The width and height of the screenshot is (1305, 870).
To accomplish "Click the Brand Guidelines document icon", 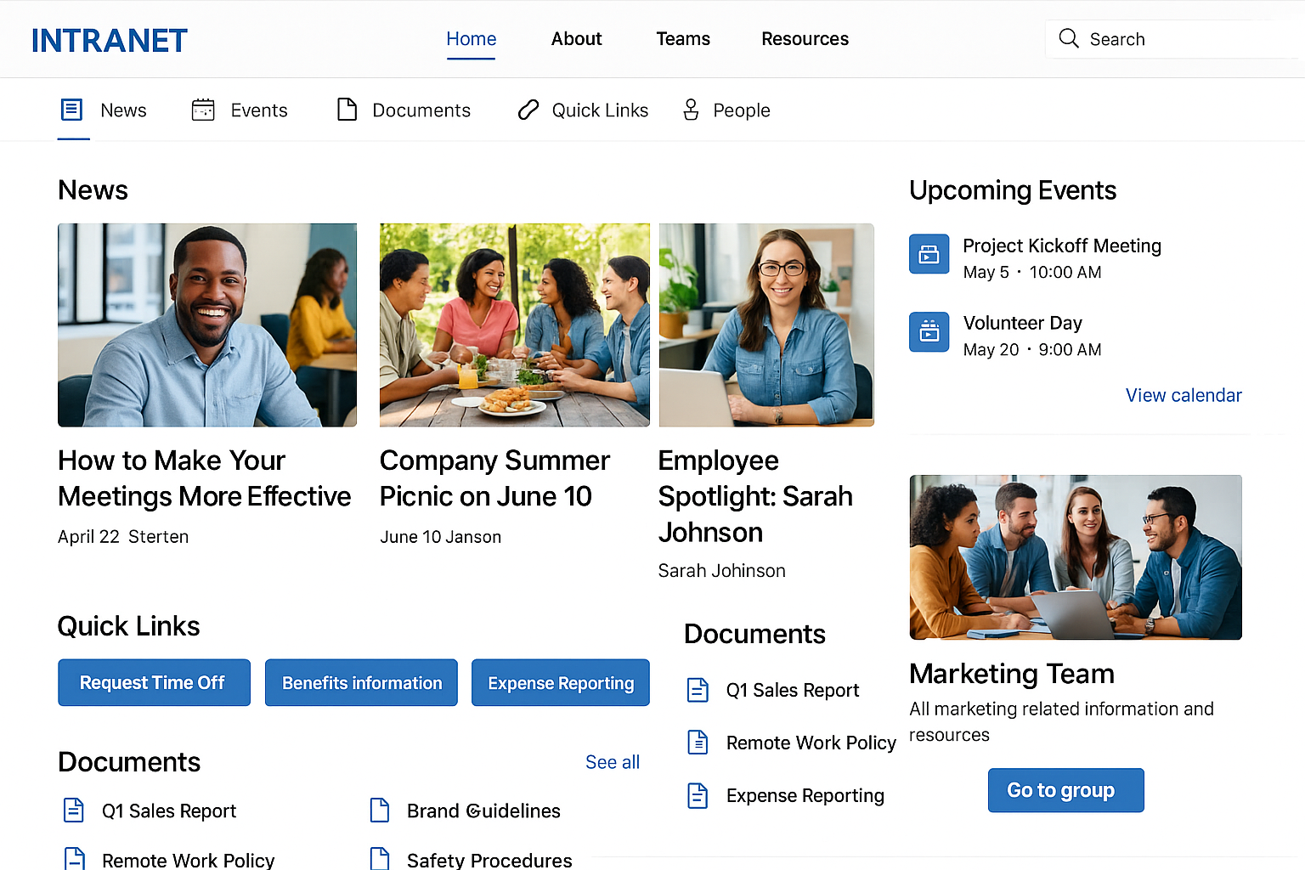I will point(380,811).
